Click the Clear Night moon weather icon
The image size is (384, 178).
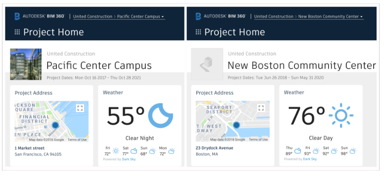point(161,115)
